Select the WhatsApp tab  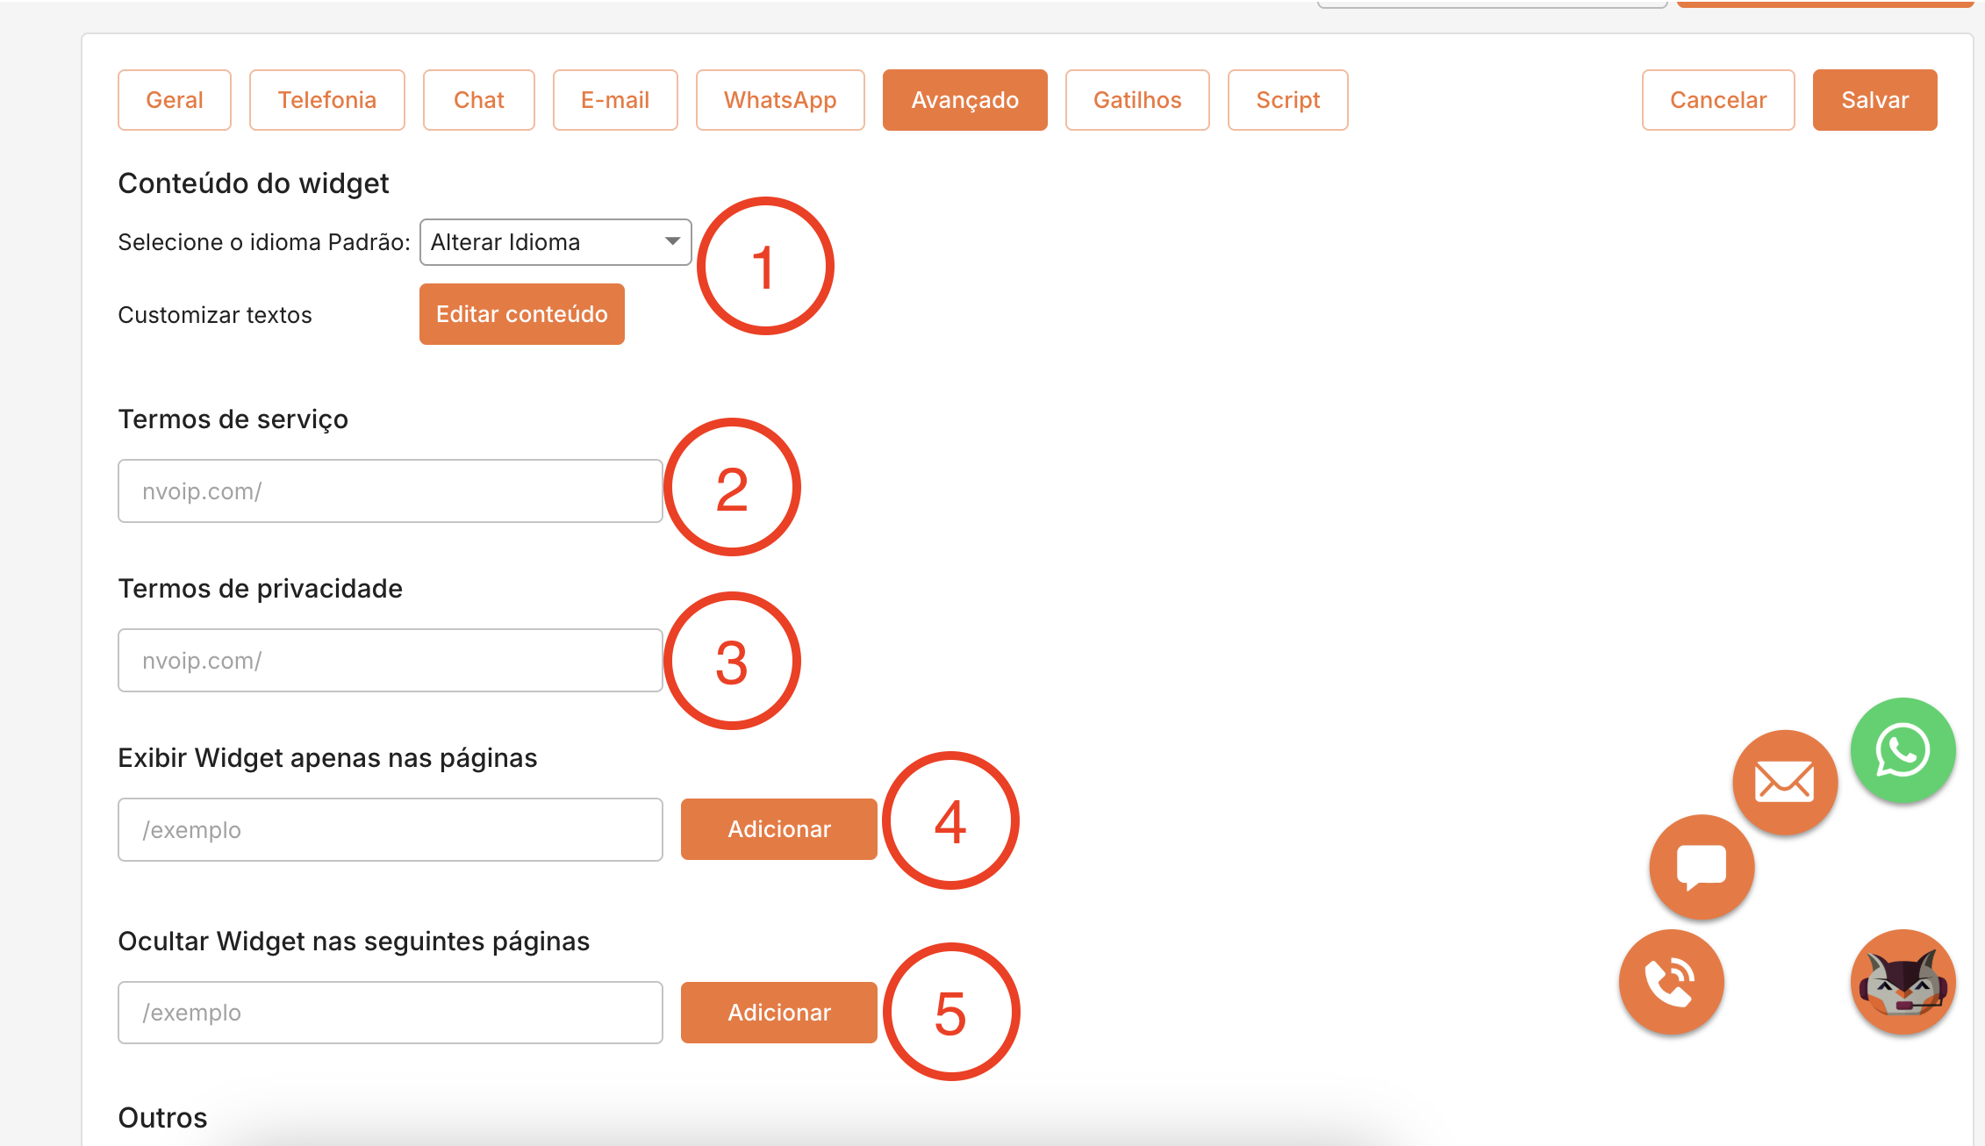[779, 100]
